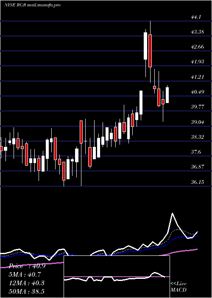Select the 42.66 price axis label
Image resolution: width=212 pixels, height=298 pixels.
click(198, 47)
